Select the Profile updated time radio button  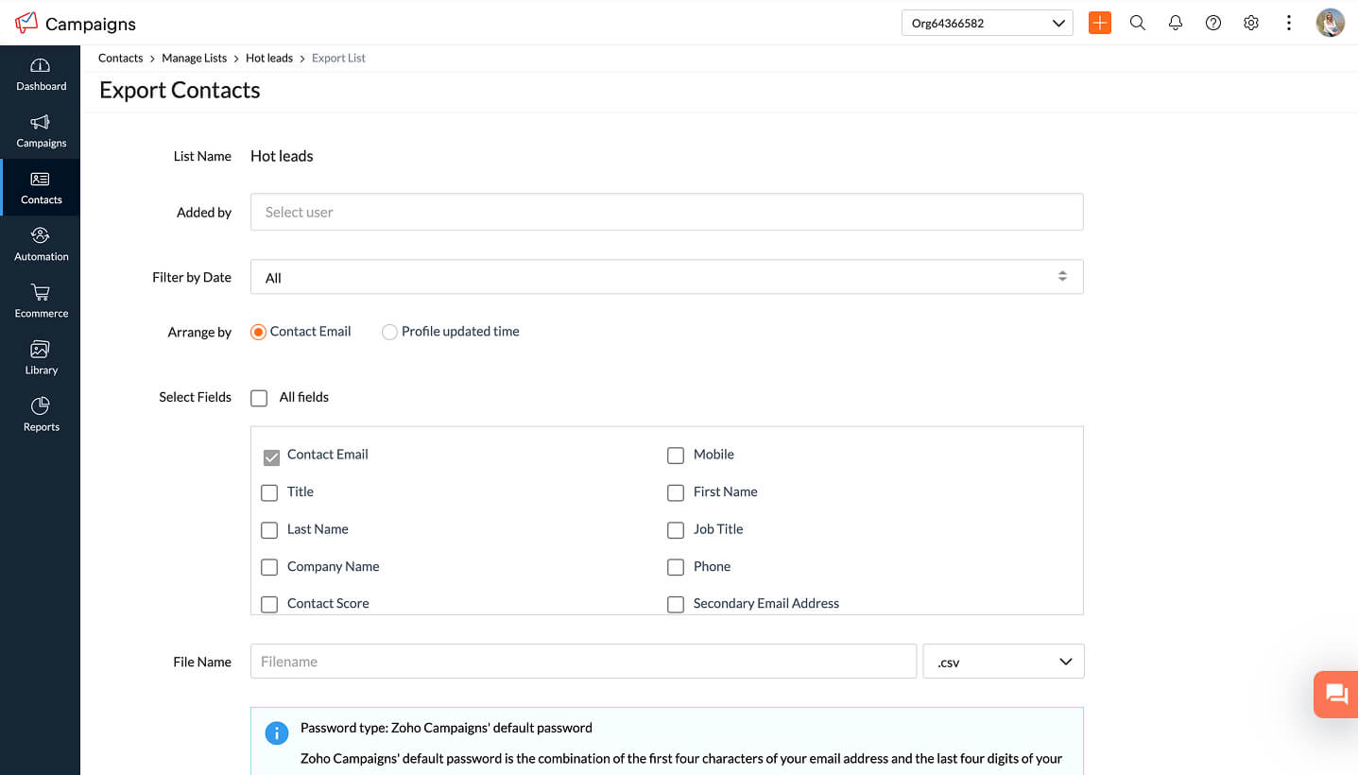[389, 332]
